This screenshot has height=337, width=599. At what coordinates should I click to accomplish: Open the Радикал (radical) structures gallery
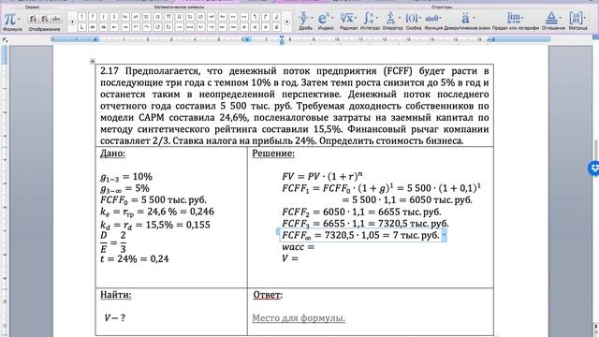pyautogui.click(x=348, y=21)
